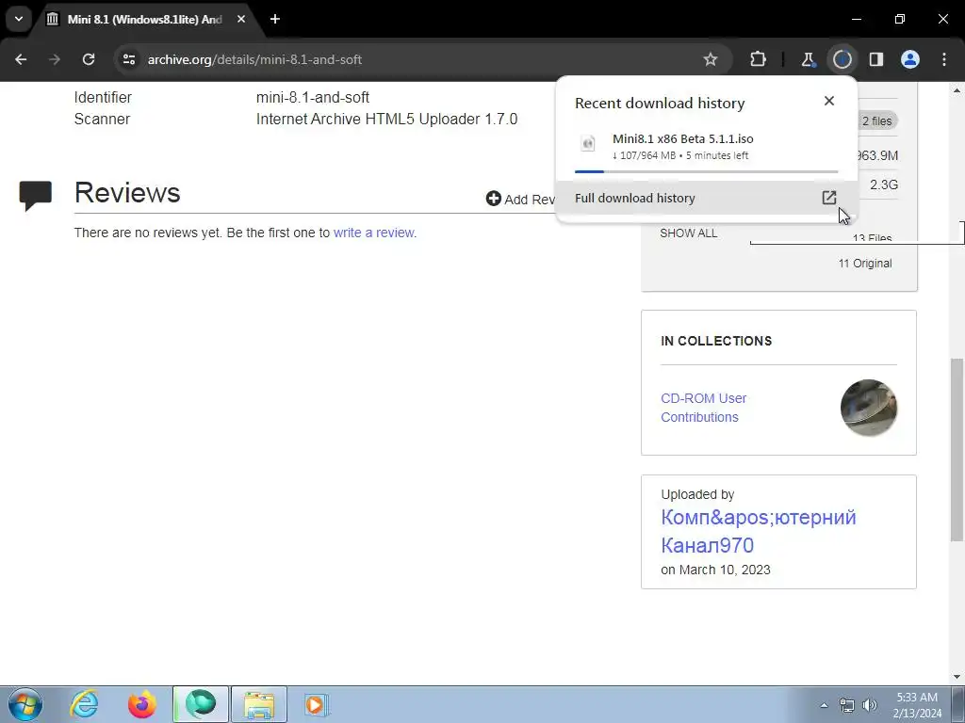
Task: Click the forward navigation arrow
Action: (55, 59)
